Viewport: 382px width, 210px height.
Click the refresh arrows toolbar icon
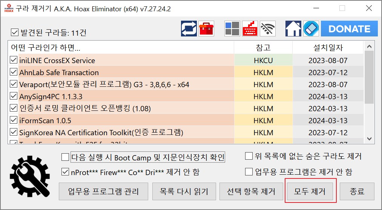click(x=189, y=29)
